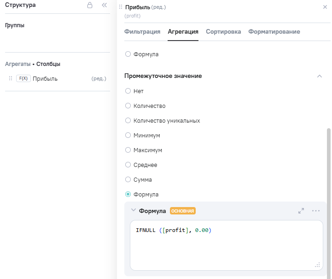
Task: Click the drag handle next to panel title Прибыль
Action: pyautogui.click(x=121, y=7)
